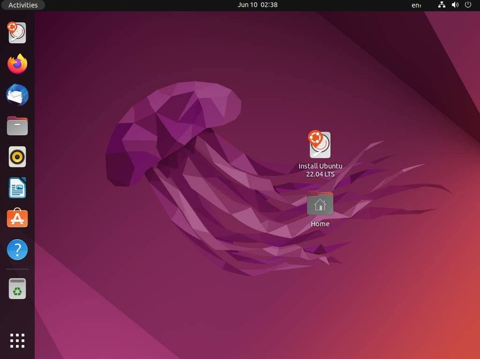Image resolution: width=480 pixels, height=359 pixels.
Task: Open the network menu from the top bar
Action: pos(442,5)
